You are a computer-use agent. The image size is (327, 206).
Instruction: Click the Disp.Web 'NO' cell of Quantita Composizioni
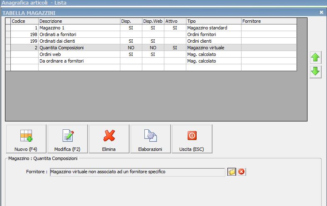click(x=153, y=48)
